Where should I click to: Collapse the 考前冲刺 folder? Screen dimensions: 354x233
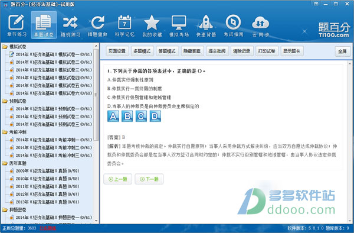tap(5, 132)
